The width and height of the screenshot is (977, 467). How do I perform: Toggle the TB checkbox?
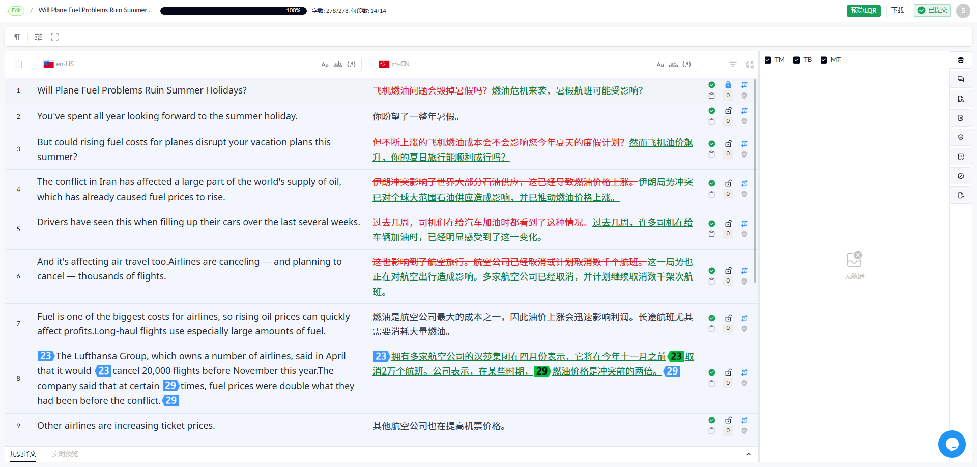click(796, 60)
